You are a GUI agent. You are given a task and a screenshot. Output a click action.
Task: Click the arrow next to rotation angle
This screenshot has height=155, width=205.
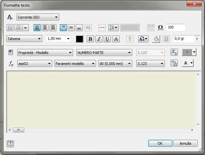[197, 39]
